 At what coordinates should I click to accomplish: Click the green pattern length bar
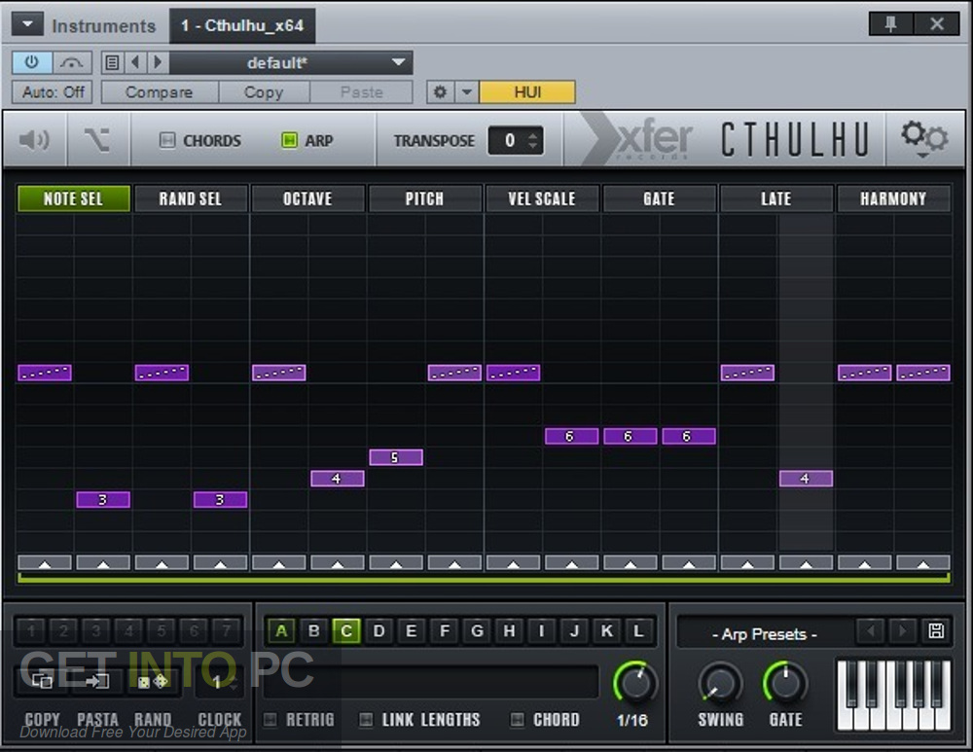click(484, 578)
